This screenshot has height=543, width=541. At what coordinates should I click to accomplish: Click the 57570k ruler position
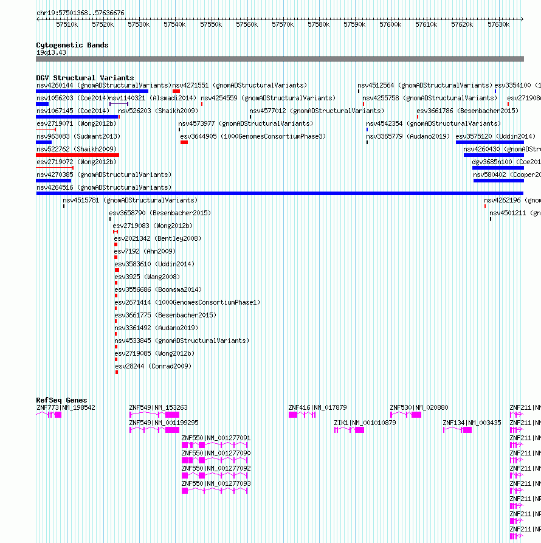pos(283,24)
